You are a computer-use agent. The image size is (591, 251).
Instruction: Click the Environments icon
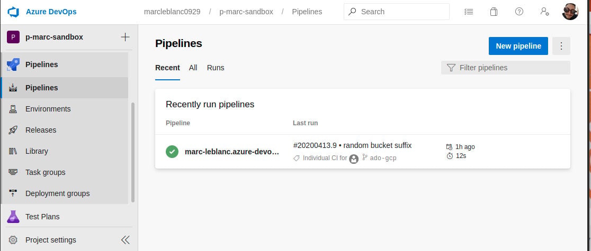tap(13, 109)
